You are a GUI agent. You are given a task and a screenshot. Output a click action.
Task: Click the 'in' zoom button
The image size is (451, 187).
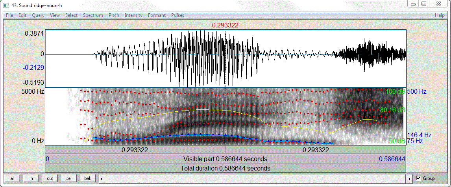pyautogui.click(x=31, y=178)
